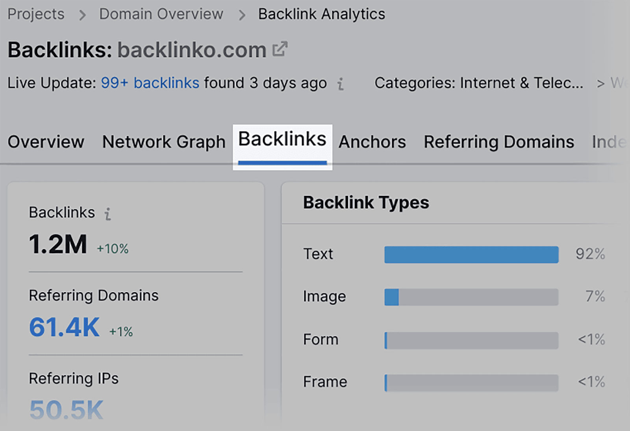Expand the truncated category with the arrow
The width and height of the screenshot is (630, 431).
(601, 83)
